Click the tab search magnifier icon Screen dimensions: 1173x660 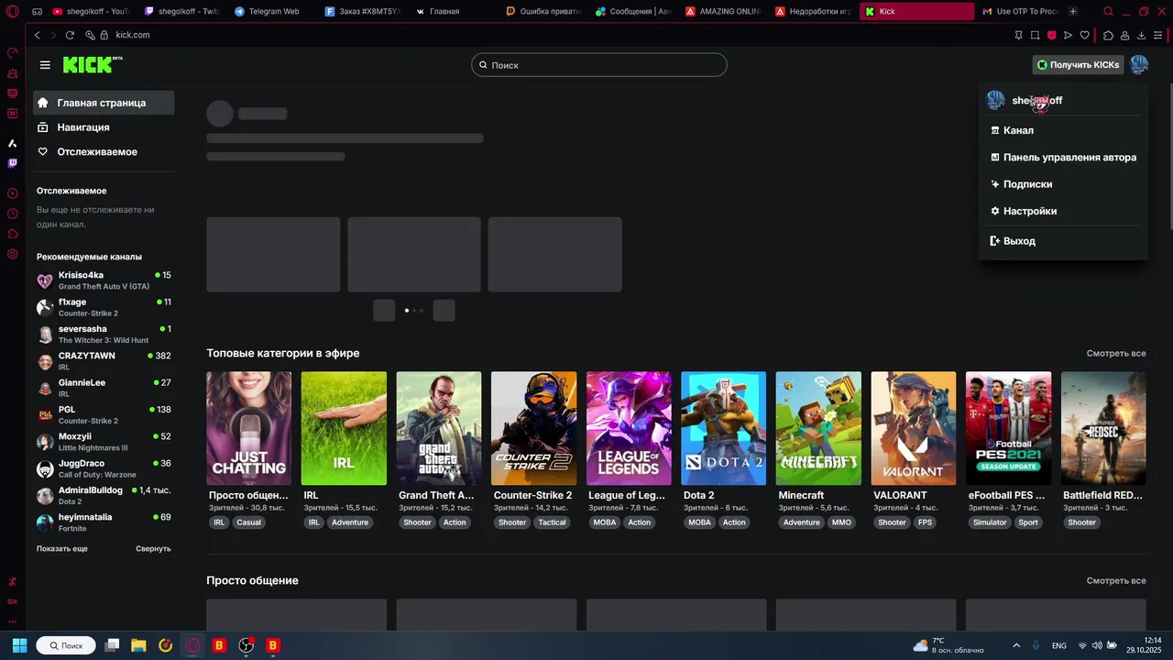[x=1108, y=12]
